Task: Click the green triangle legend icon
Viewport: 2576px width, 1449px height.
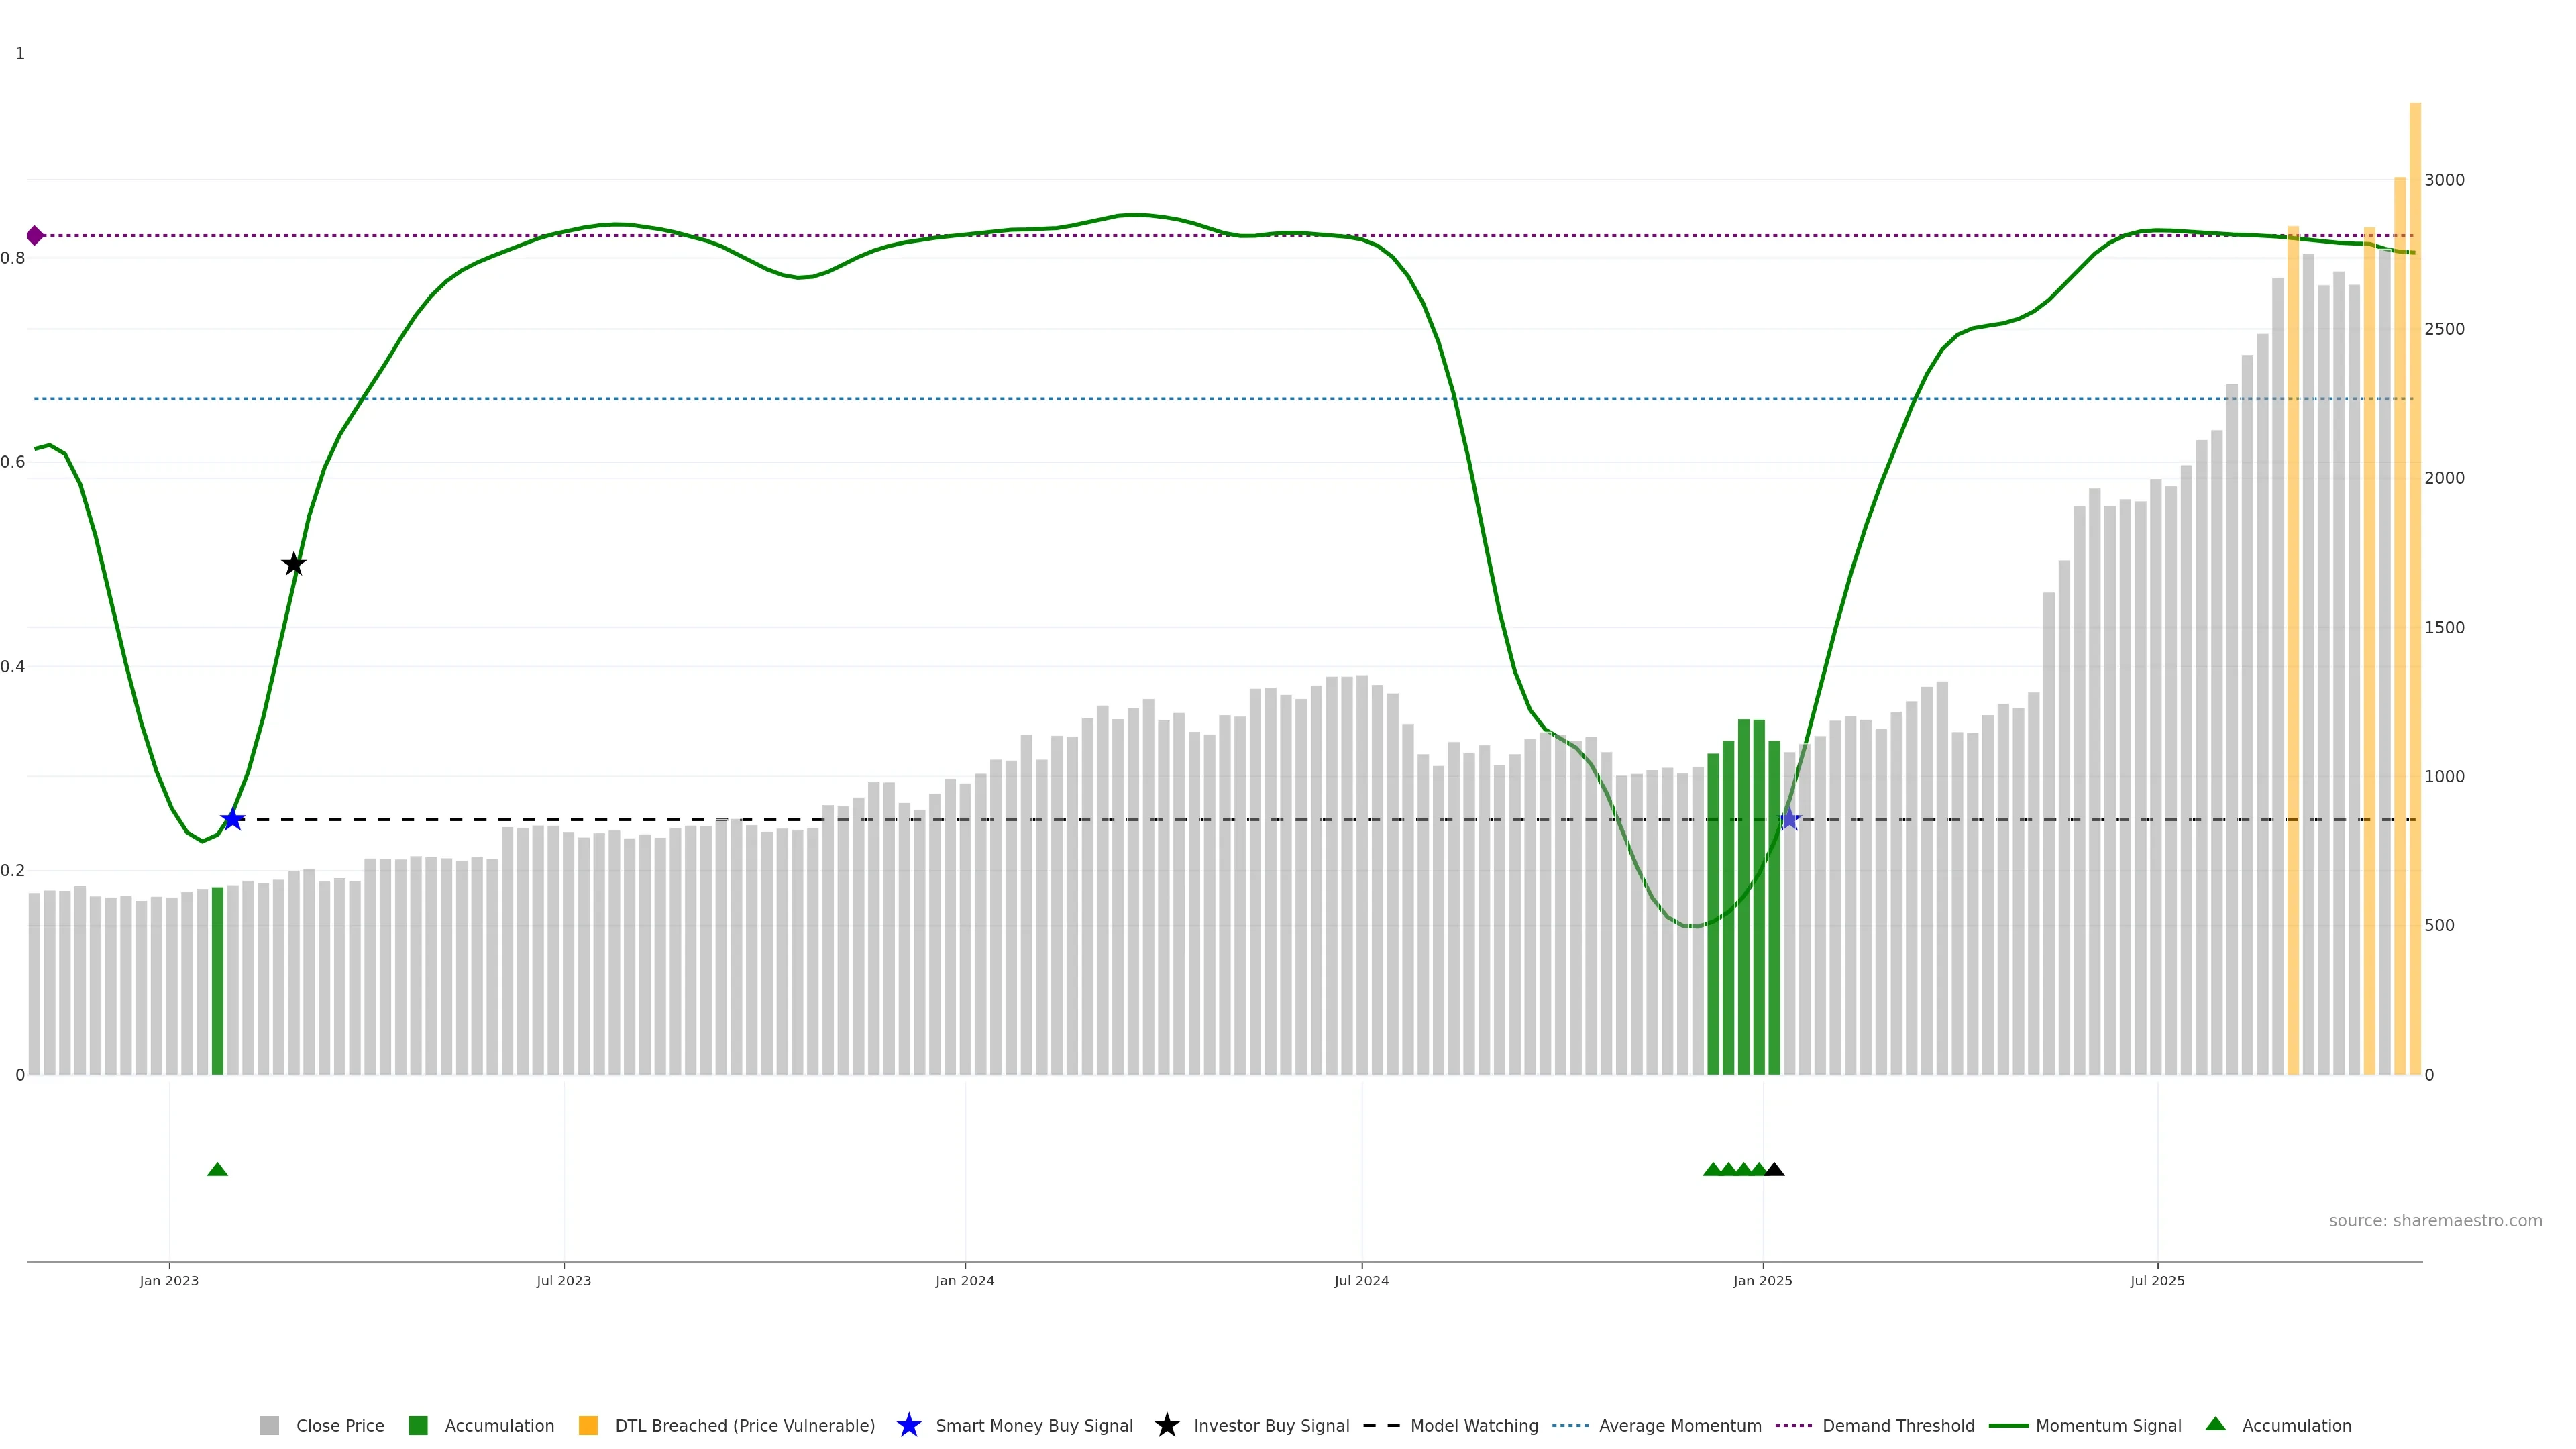Action: pyautogui.click(x=2215, y=1424)
